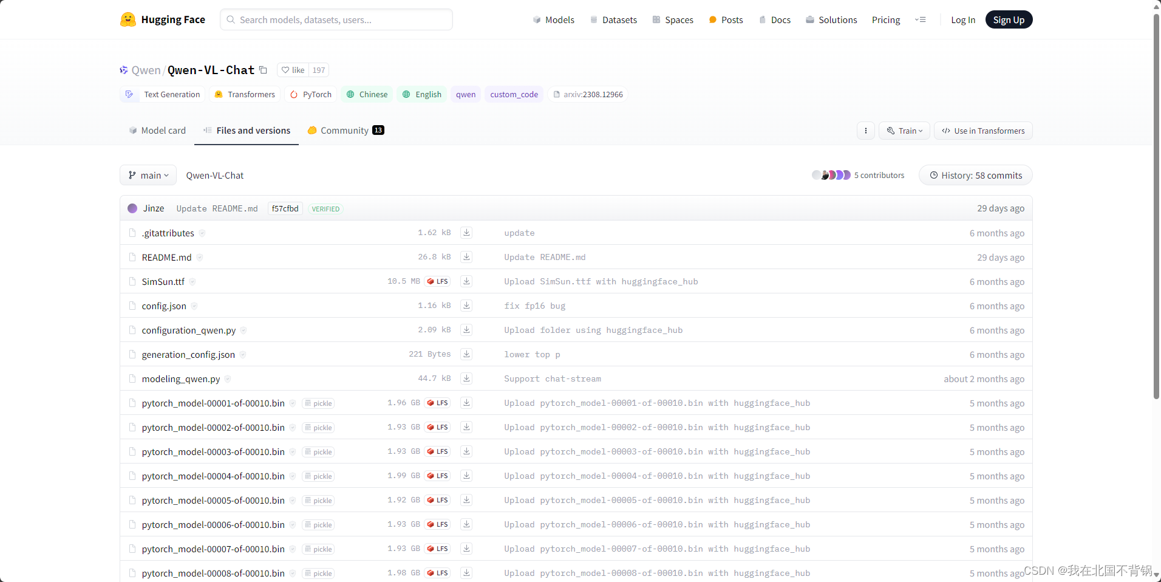
Task: Open Posts in top navigation
Action: coord(726,20)
